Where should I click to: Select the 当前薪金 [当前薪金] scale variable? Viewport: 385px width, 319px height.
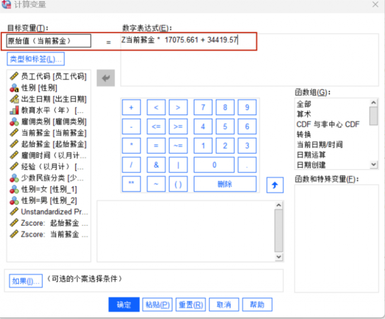(x=48, y=133)
